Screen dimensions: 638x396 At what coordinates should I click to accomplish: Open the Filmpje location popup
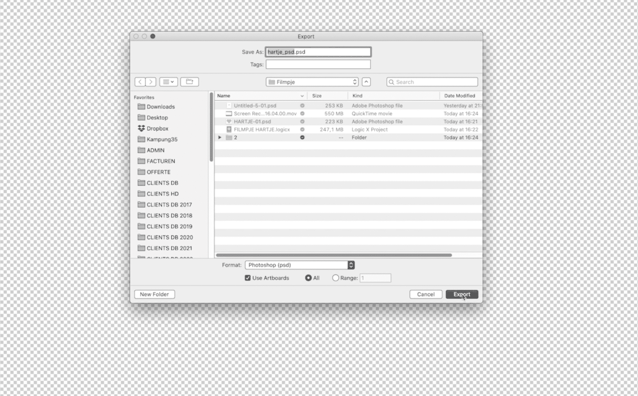312,82
